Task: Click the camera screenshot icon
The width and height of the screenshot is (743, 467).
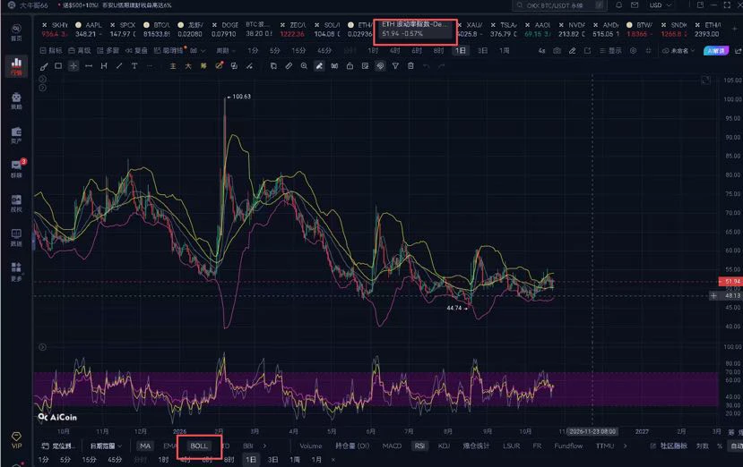Action: point(557,50)
